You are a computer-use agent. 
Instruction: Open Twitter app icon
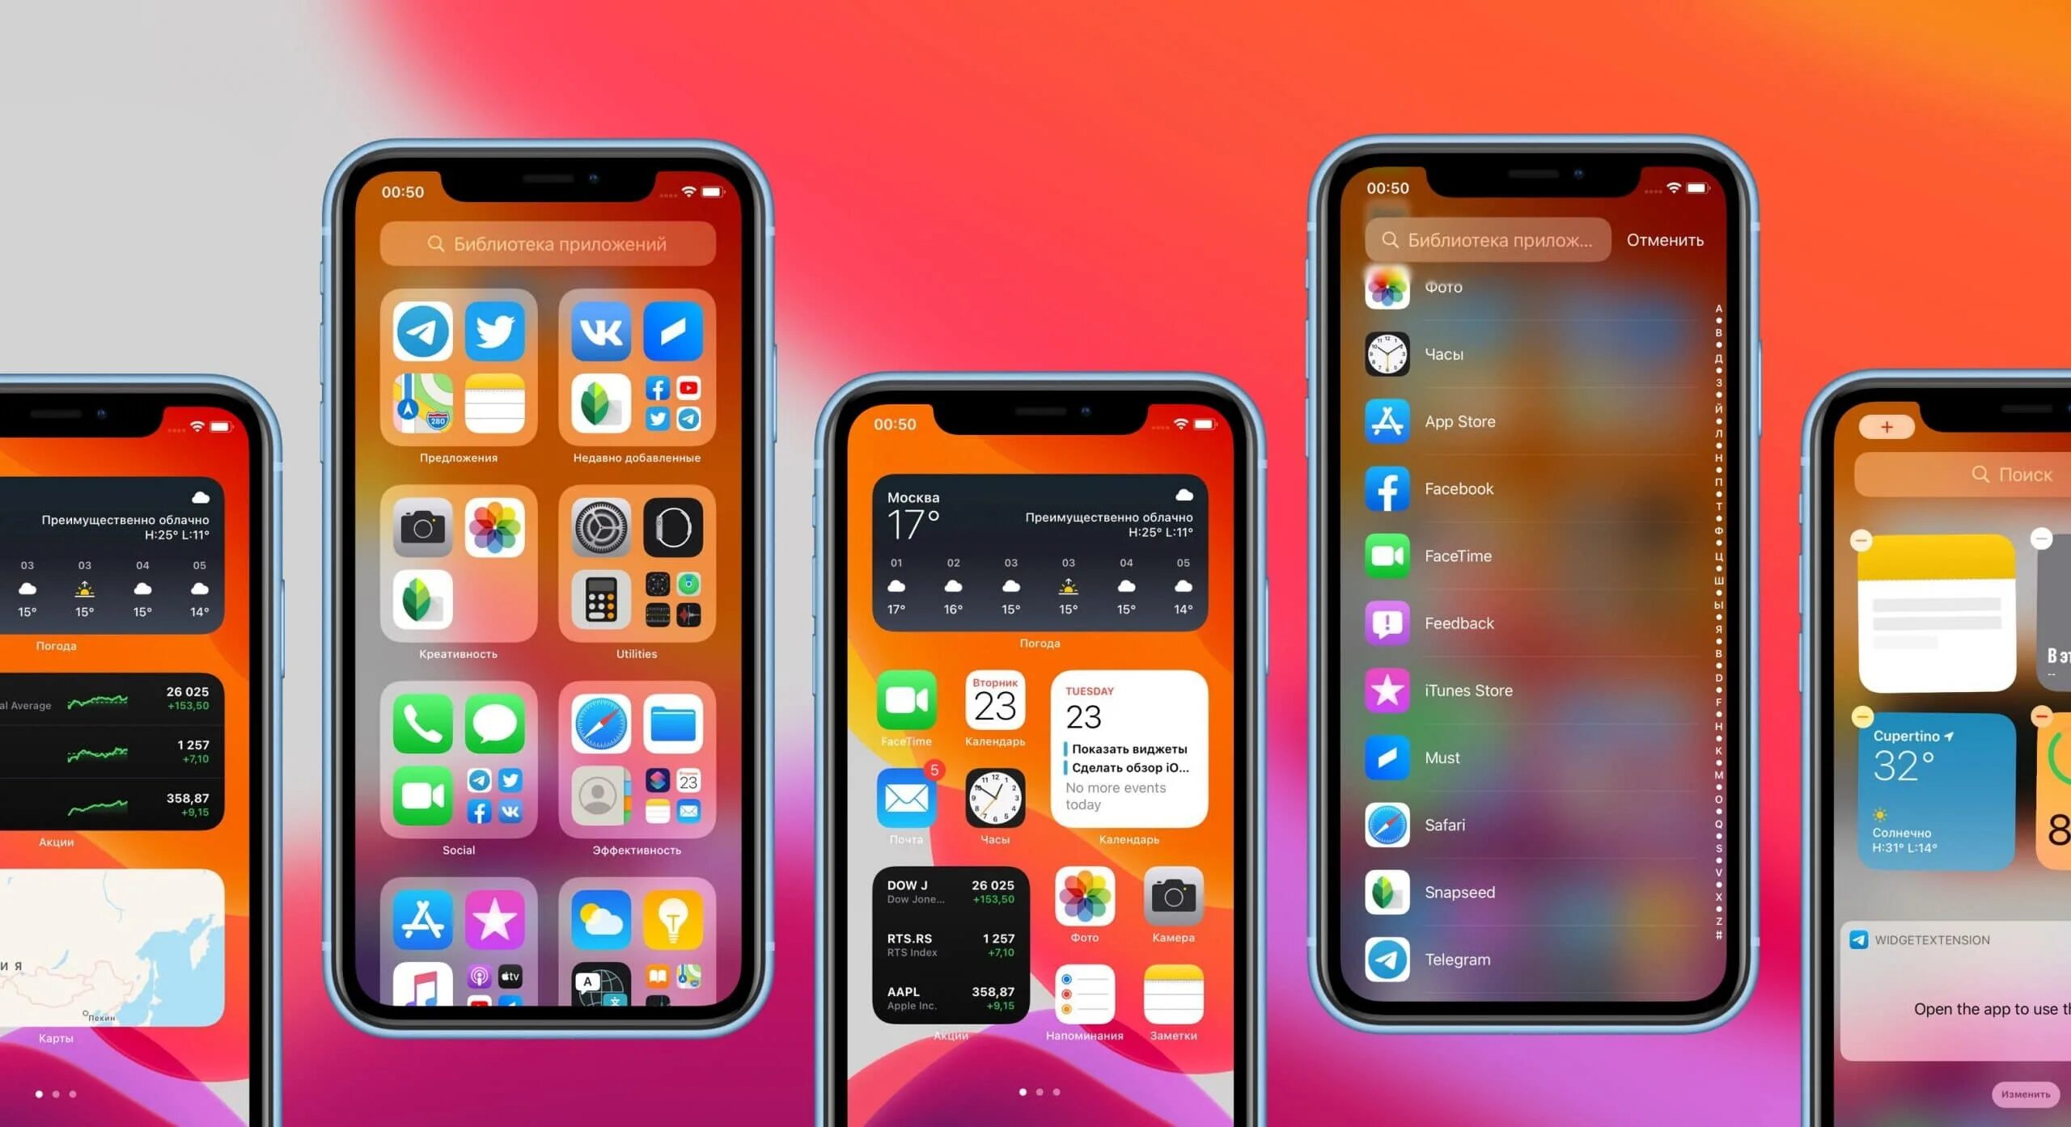[497, 335]
